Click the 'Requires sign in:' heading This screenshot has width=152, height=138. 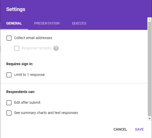(x=20, y=64)
